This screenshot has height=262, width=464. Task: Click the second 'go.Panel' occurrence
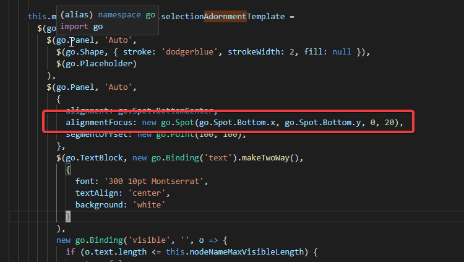pos(75,87)
